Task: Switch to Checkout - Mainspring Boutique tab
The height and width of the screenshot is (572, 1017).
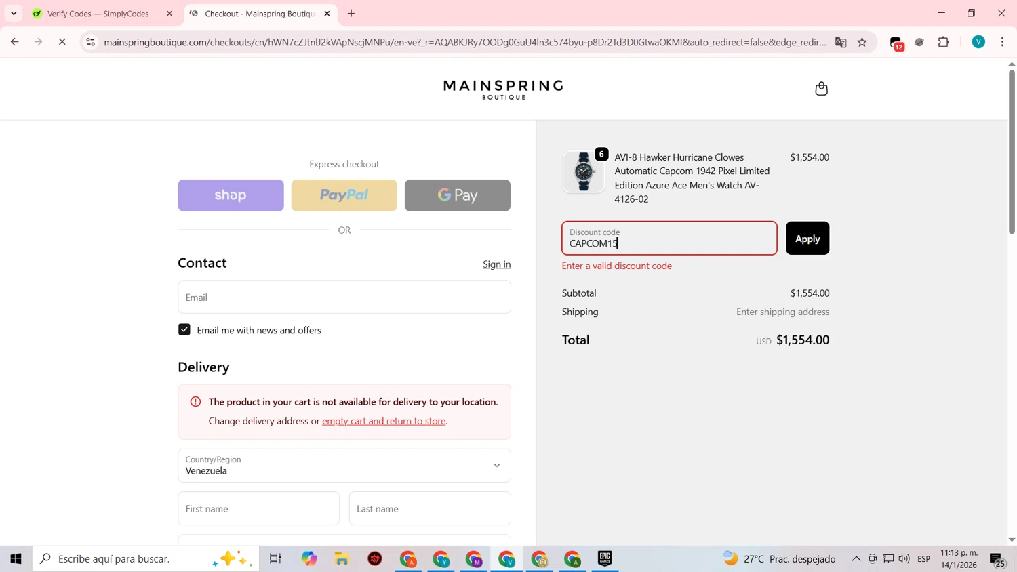Action: pyautogui.click(x=260, y=14)
